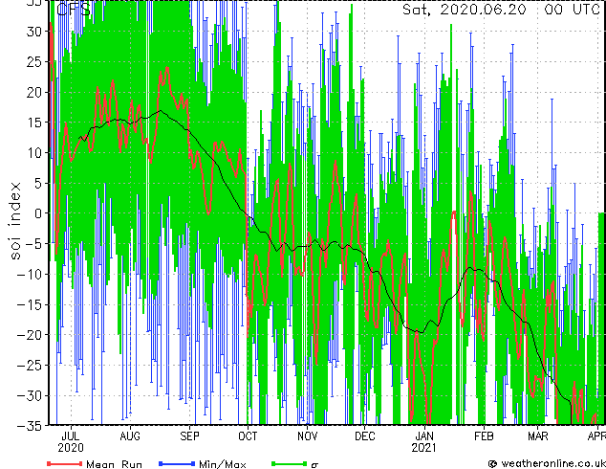606x469 pixels.
Task: Click the y-axis value -10
Action: click(30, 274)
